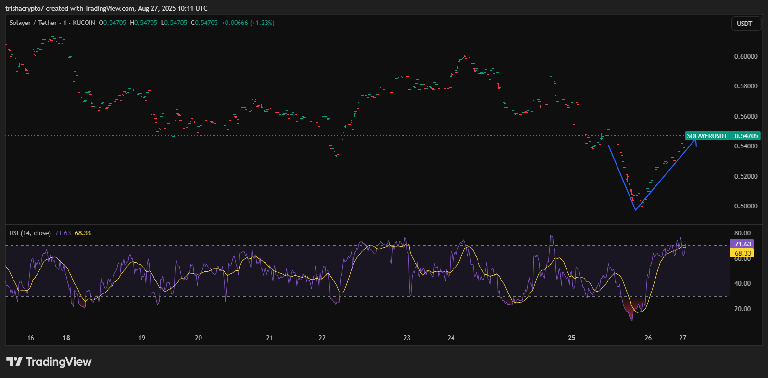Select date 18 on the time axis
The height and width of the screenshot is (378, 768).
[66, 338]
